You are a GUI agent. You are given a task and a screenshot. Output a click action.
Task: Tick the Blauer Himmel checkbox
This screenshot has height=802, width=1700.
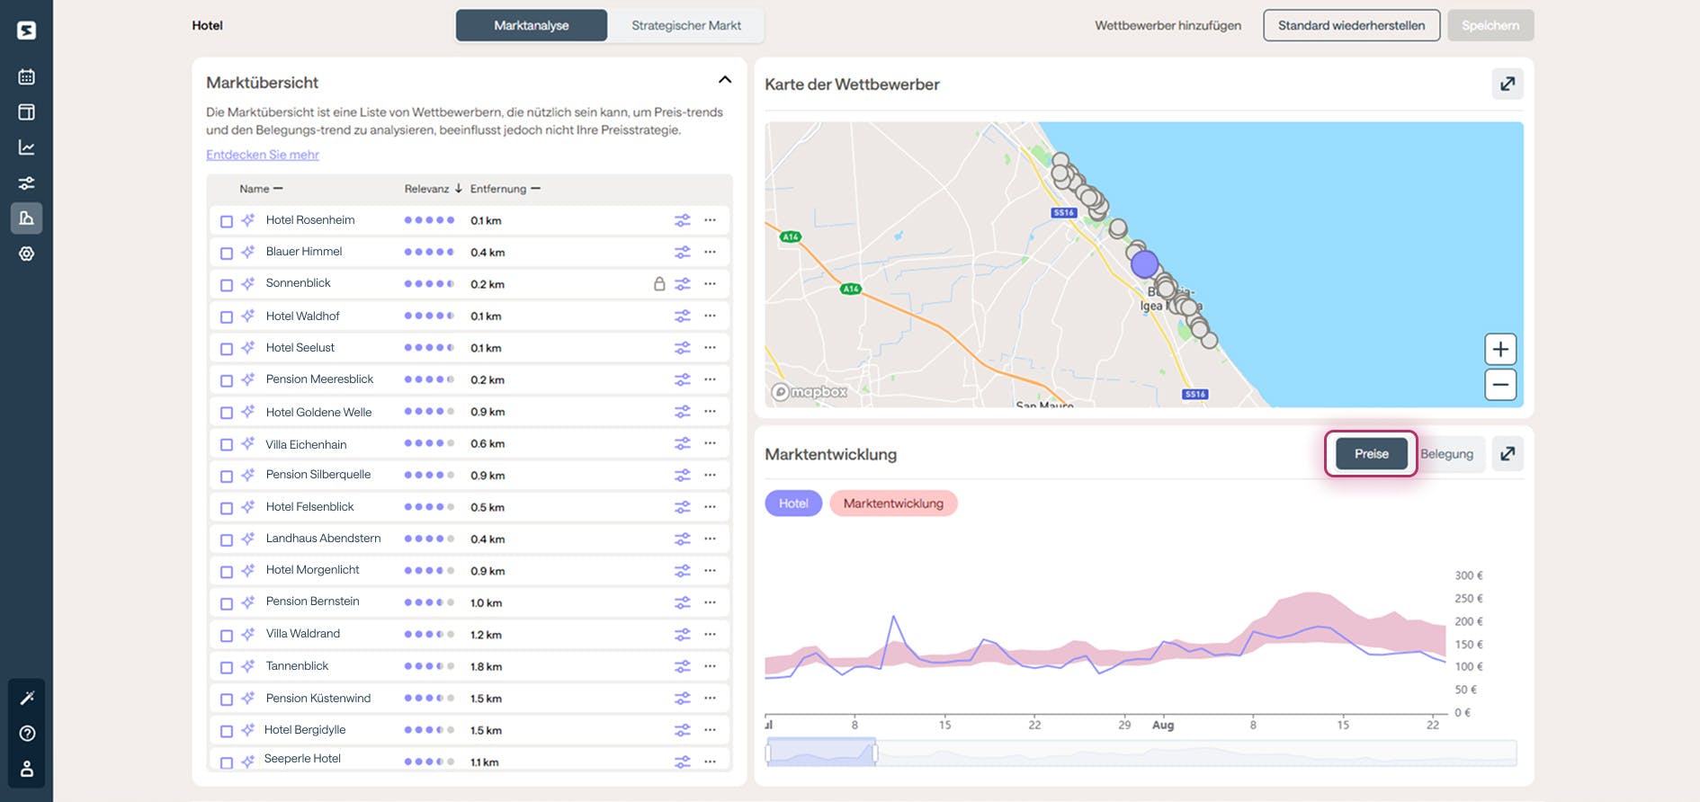[227, 253]
